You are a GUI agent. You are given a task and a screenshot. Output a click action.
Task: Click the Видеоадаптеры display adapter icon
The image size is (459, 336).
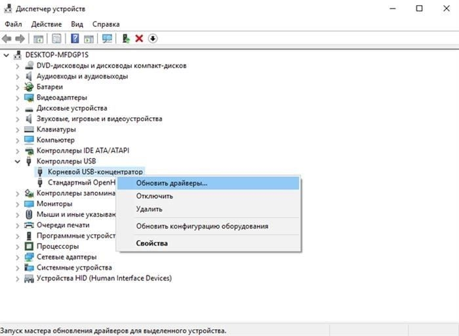pos(29,98)
